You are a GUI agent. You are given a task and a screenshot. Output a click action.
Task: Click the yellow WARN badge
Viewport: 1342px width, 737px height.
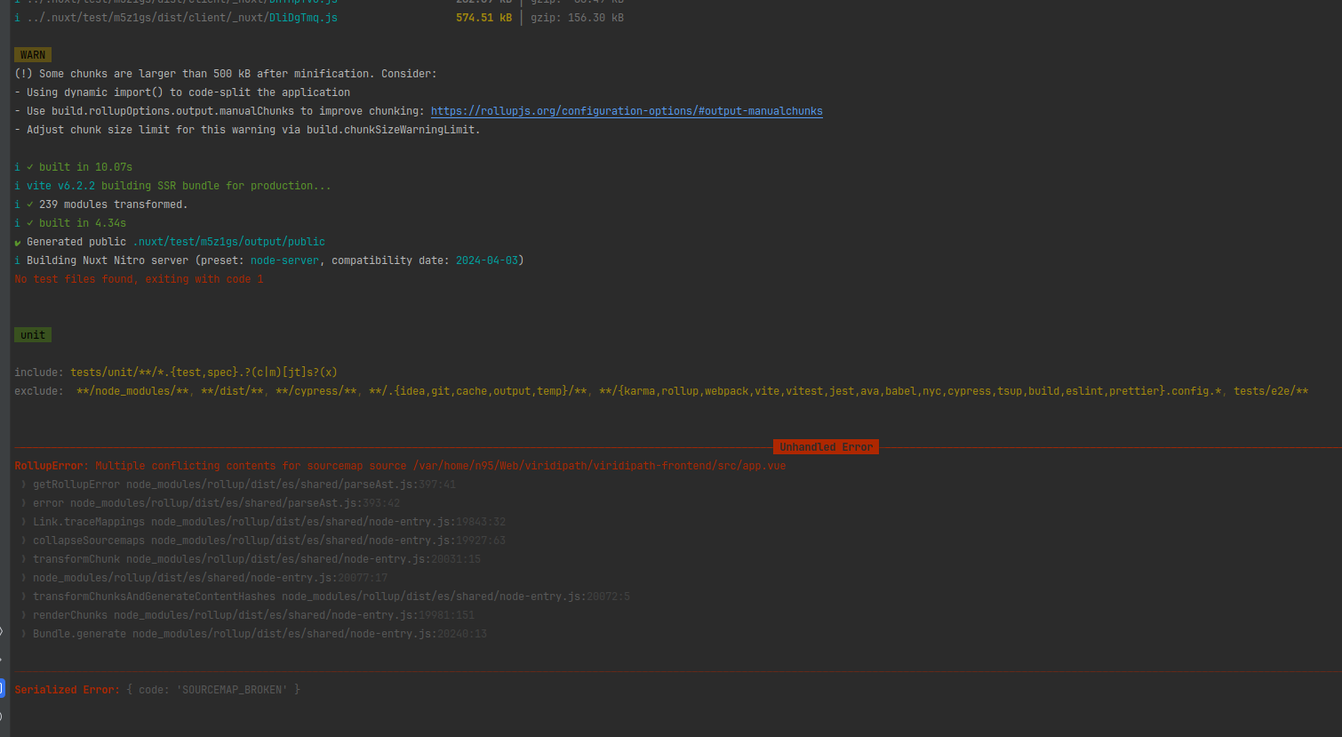[x=33, y=55]
